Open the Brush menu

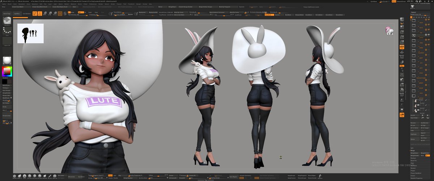coord(9,4)
